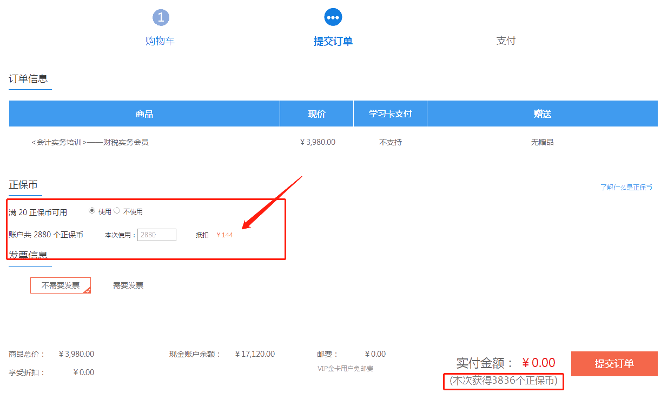
Task: Click the 赠送 column header
Action: pyautogui.click(x=542, y=114)
